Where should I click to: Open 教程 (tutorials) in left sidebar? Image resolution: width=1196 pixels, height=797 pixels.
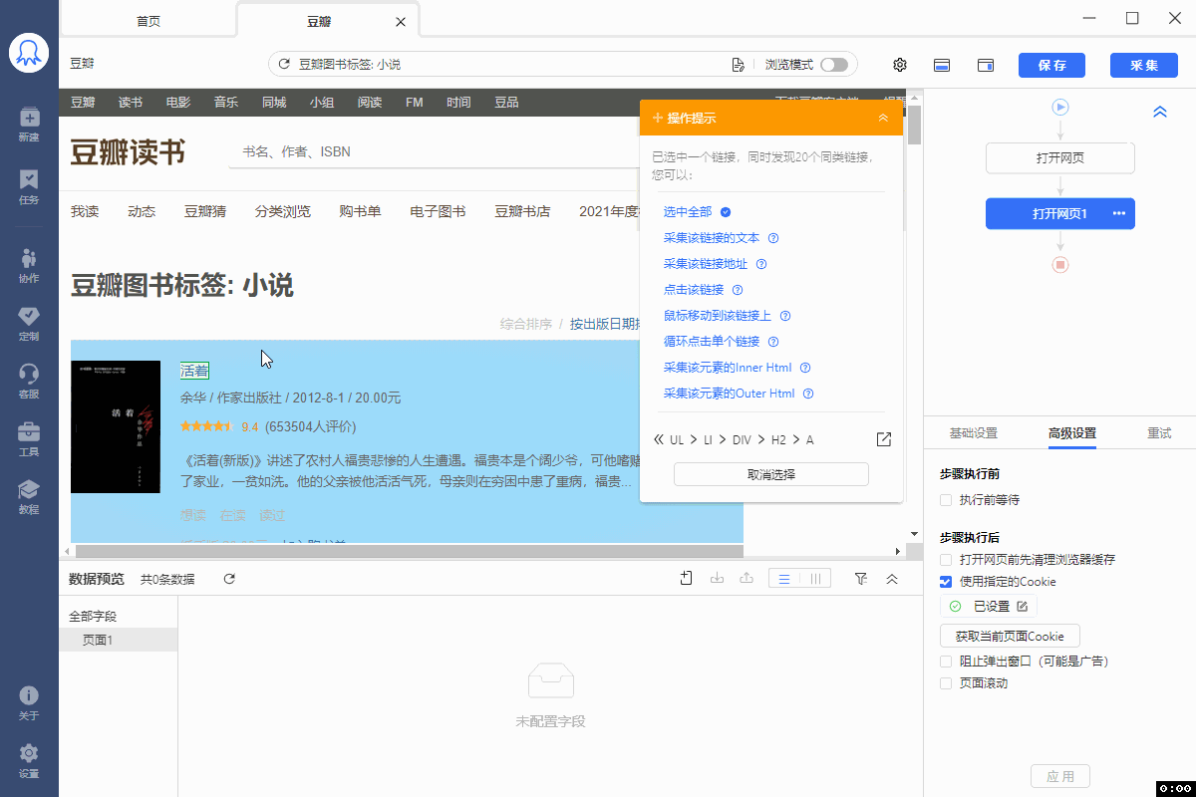coord(29,496)
